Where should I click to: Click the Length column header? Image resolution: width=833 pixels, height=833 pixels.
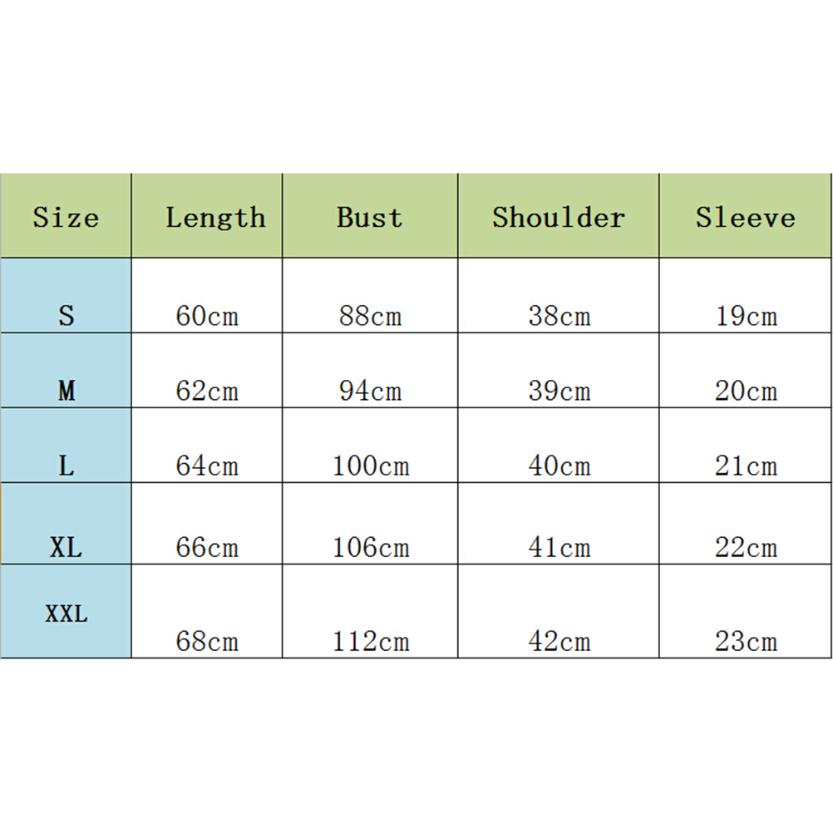click(214, 217)
